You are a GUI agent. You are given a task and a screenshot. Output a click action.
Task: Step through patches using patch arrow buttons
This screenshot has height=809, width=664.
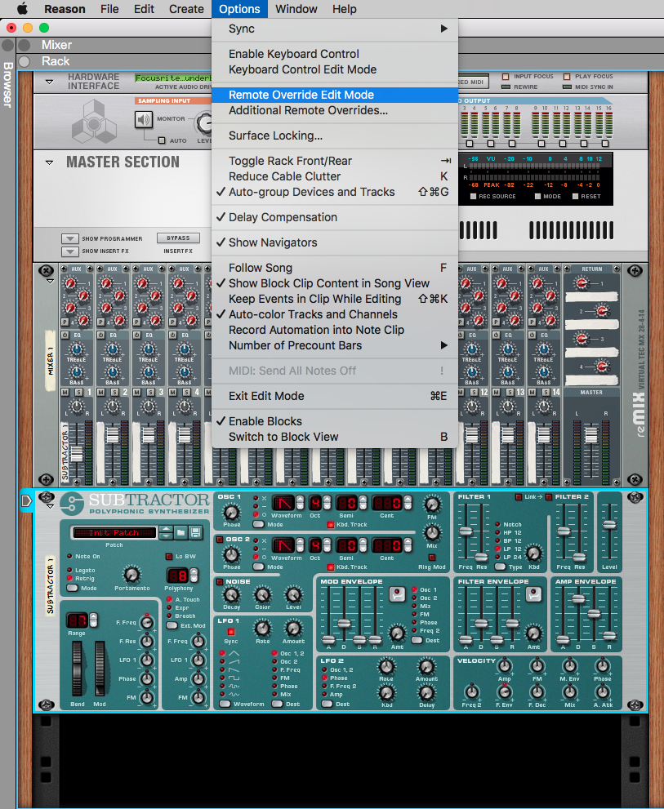pyautogui.click(x=166, y=532)
